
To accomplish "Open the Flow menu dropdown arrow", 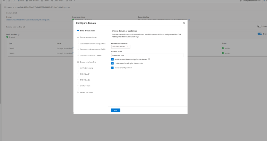I will click(x=75, y=1).
